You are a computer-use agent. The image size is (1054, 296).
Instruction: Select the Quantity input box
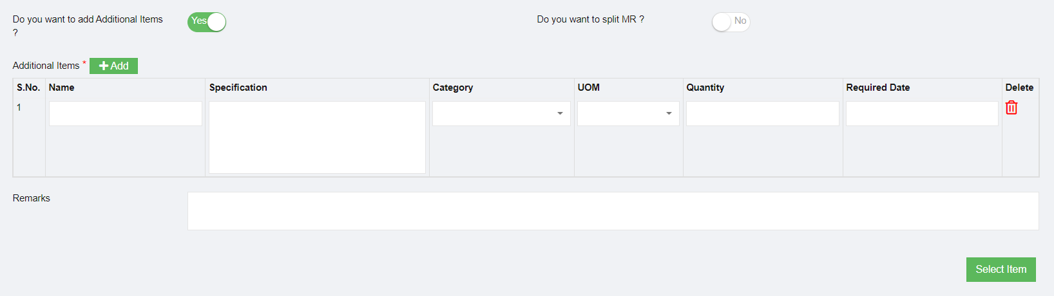tap(762, 114)
